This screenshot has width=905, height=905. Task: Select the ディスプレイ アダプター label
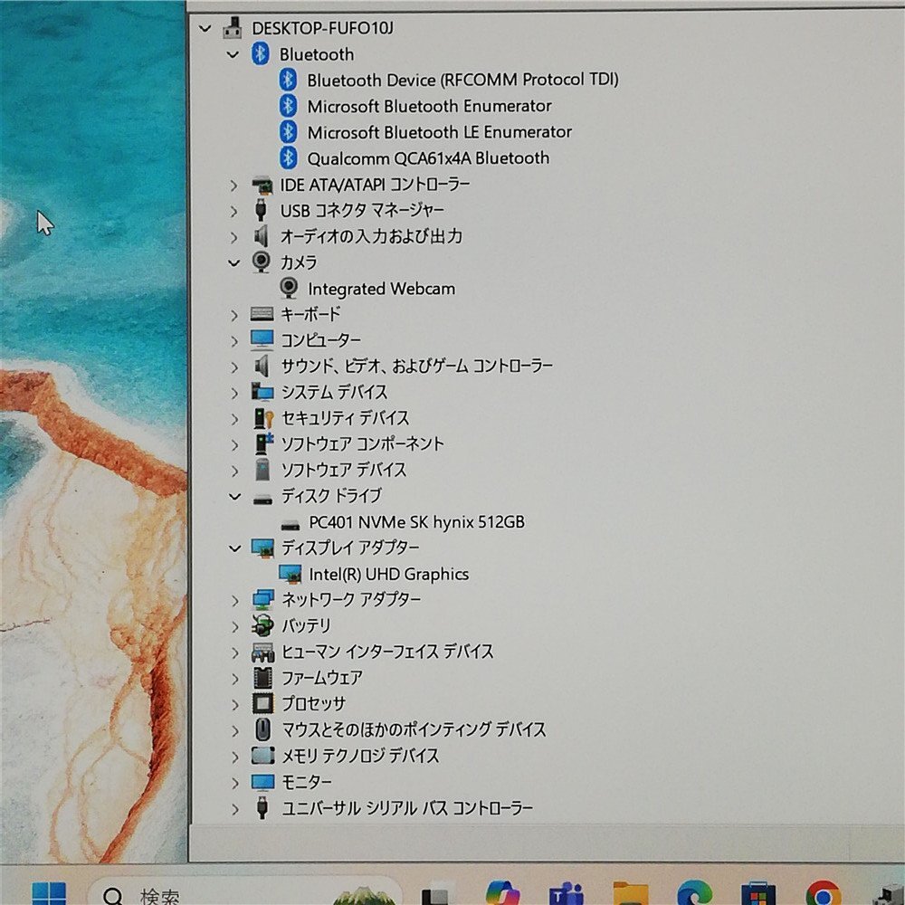coord(349,548)
